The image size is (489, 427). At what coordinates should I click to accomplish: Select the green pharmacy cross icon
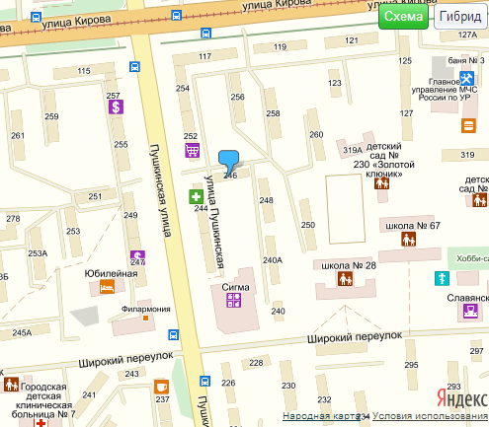click(196, 197)
